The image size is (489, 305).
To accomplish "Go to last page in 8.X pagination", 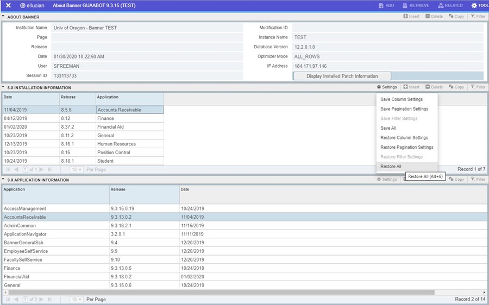I will click(49, 169).
